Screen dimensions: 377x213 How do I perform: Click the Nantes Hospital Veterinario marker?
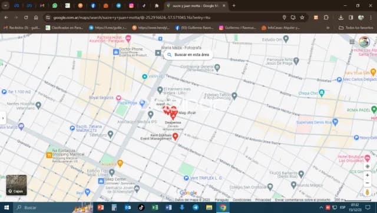point(38,105)
